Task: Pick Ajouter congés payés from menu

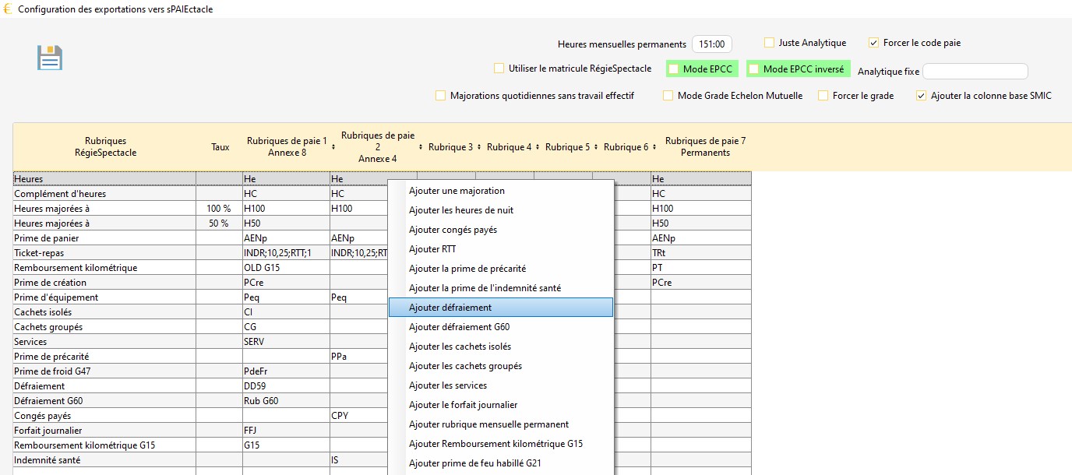Action: 453,230
